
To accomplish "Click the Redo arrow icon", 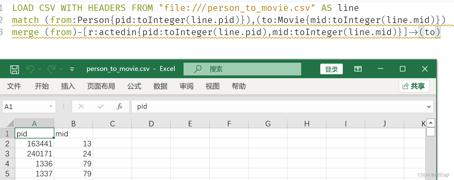I will (51, 69).
